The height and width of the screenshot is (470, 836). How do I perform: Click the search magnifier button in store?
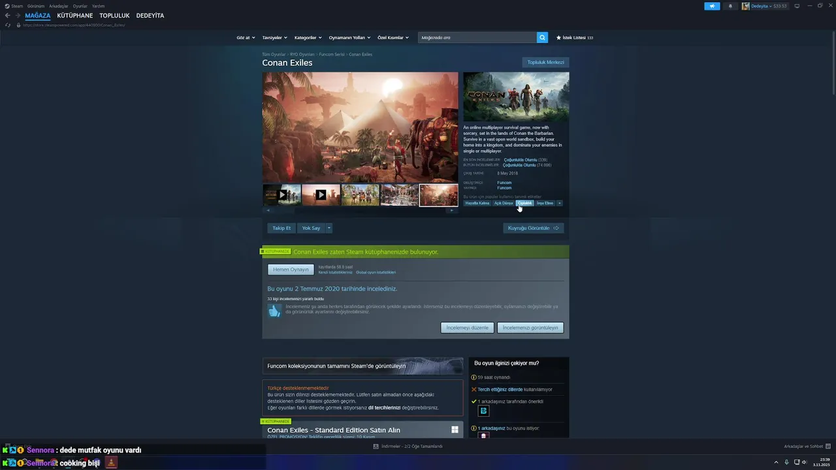click(542, 37)
